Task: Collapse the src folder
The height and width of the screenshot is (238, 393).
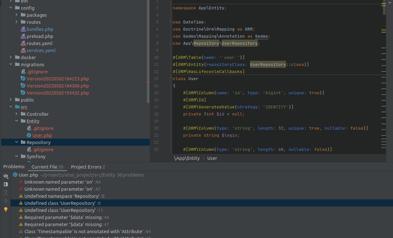Action: tap(11, 107)
